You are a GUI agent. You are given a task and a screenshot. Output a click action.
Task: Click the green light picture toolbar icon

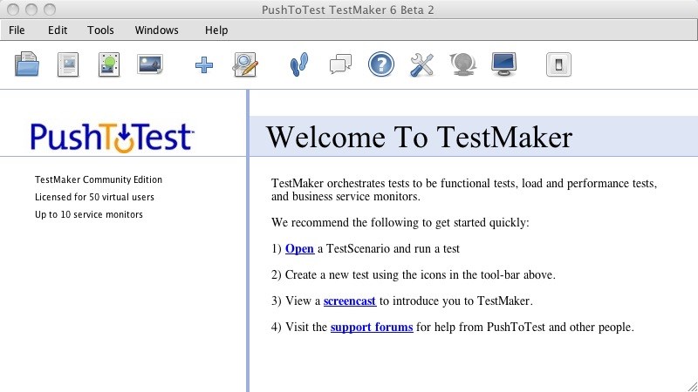pyautogui.click(x=109, y=64)
